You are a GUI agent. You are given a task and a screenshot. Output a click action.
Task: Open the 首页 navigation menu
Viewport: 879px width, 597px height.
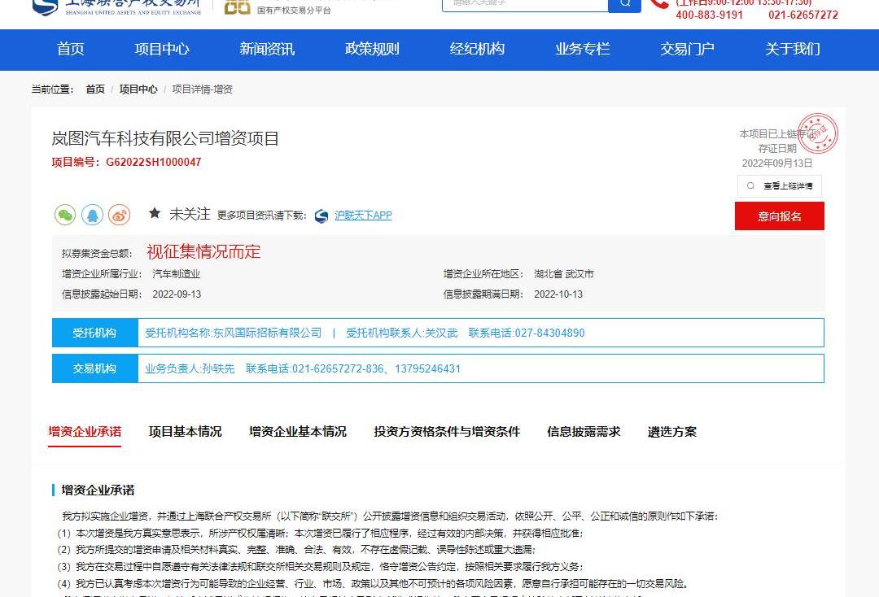coord(71,50)
